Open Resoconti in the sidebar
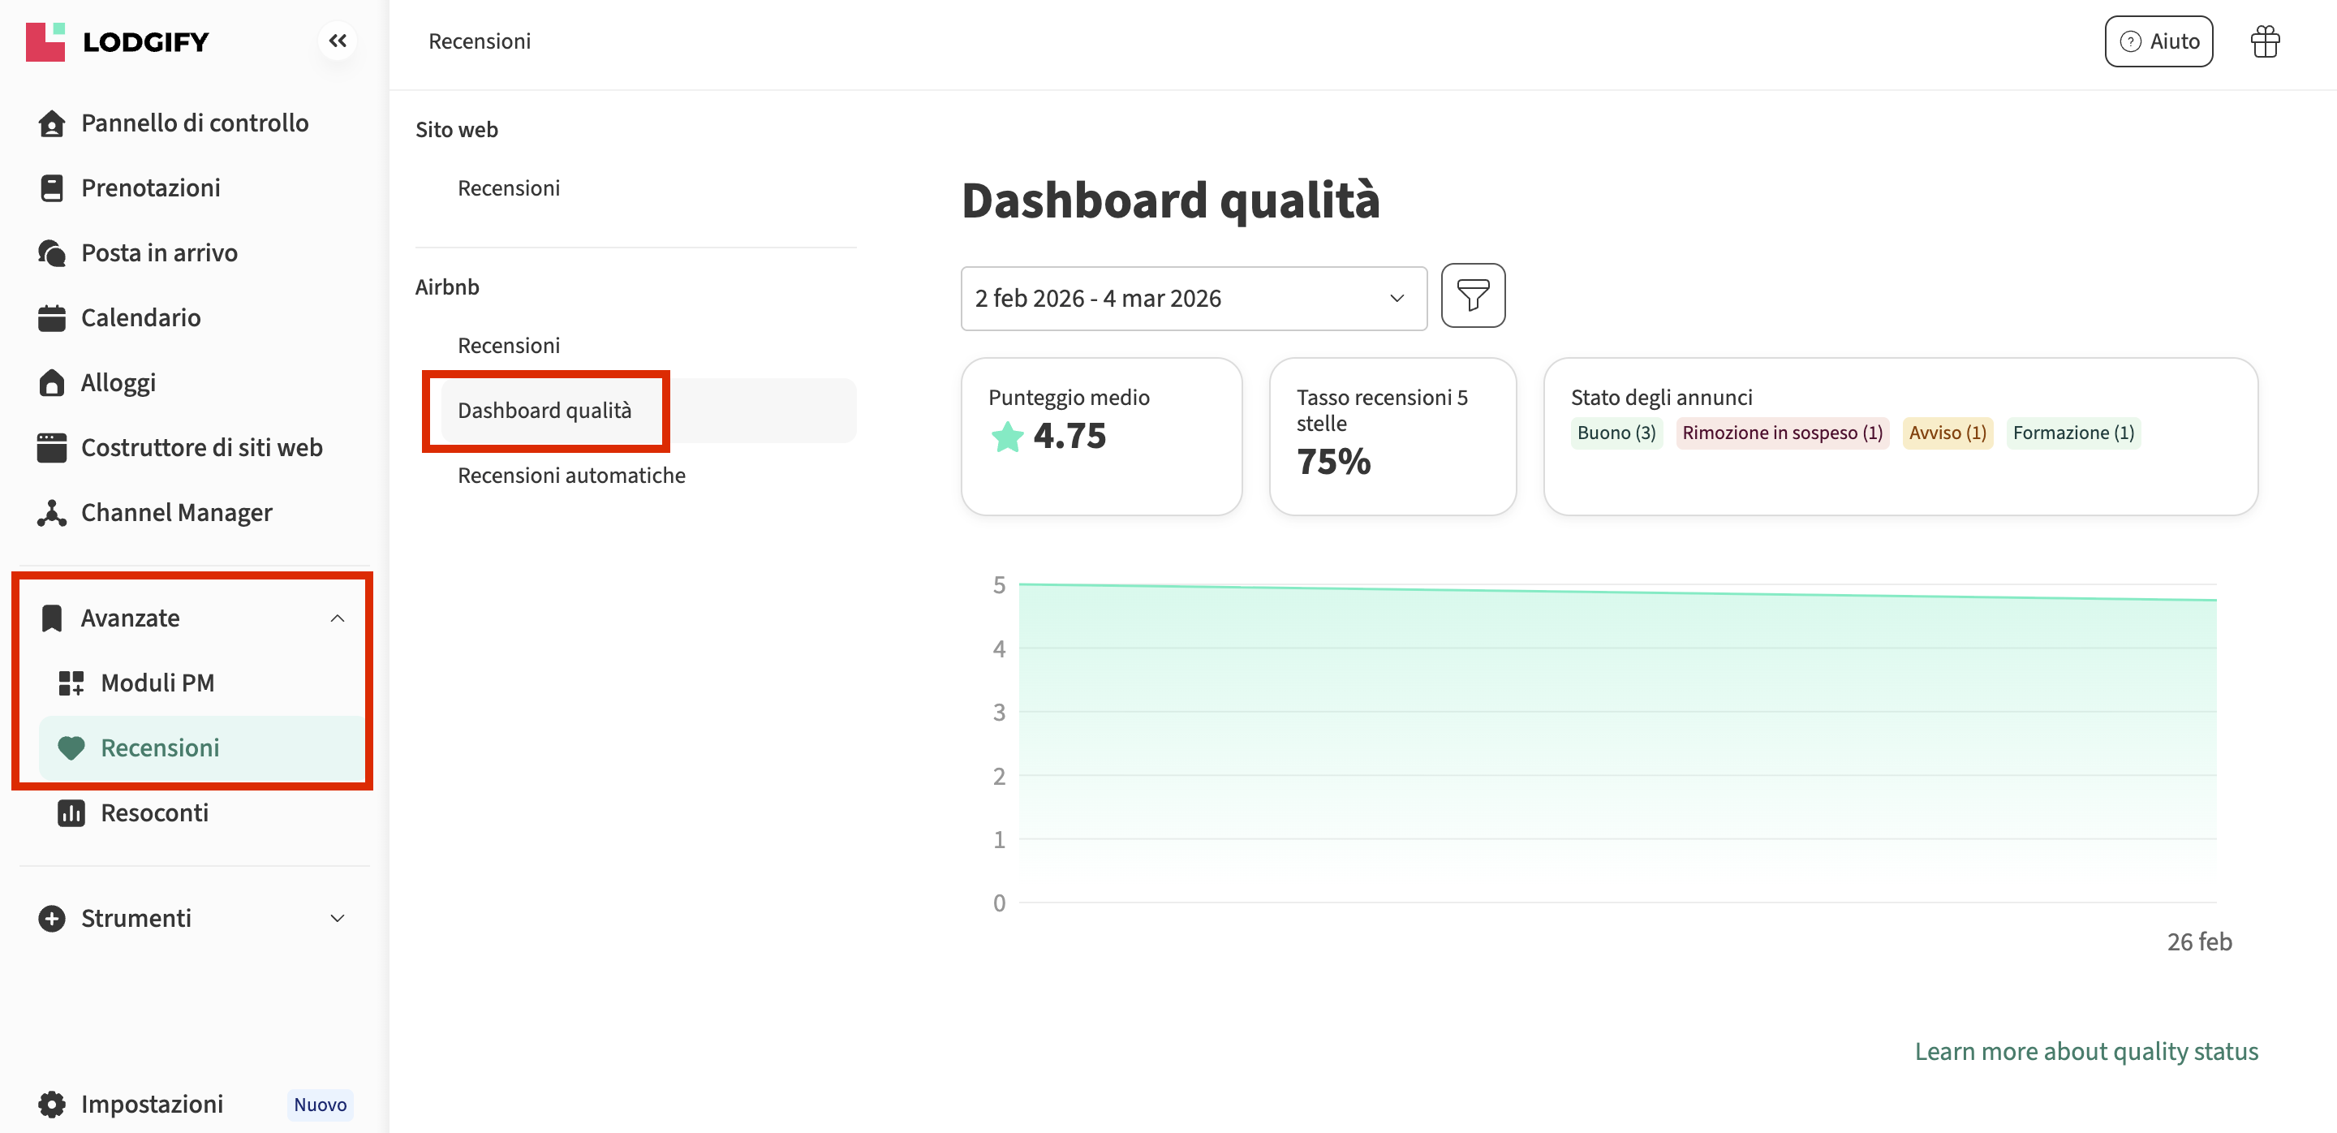2337x1133 pixels. (154, 812)
